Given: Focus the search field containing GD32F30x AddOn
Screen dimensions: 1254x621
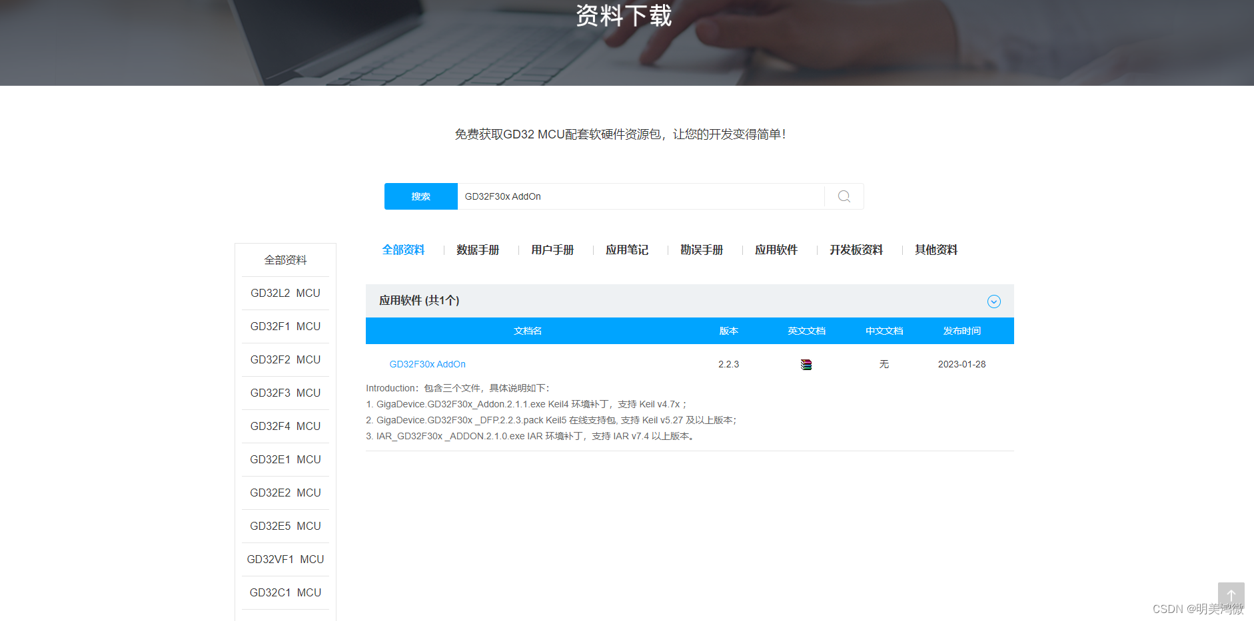Looking at the screenshot, I should coord(641,196).
